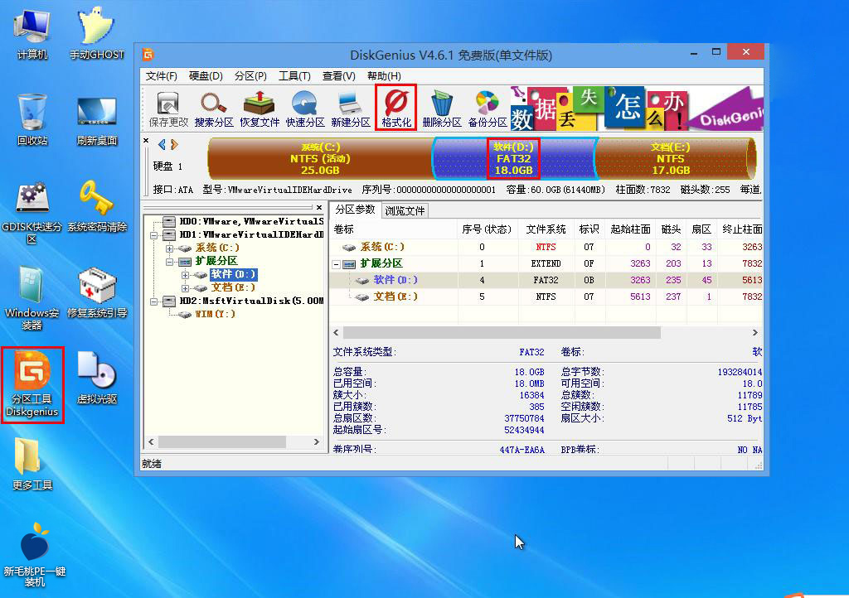849x598 pixels.
Task: Open the 查看(V) menu
Action: 339,75
